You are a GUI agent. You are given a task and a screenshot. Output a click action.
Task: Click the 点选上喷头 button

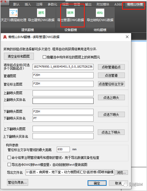pyautogui.click(x=111, y=98)
